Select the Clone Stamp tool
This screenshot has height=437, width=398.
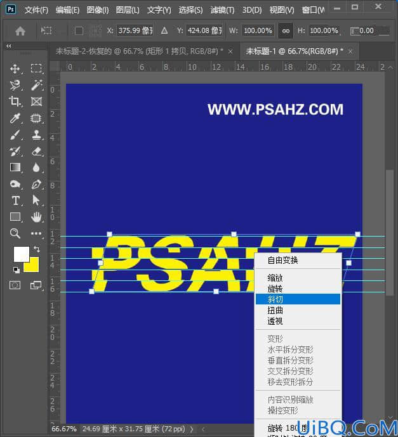pos(36,135)
